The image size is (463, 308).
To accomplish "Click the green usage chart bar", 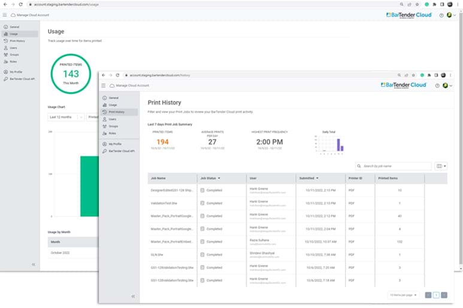I will [x=90, y=185].
